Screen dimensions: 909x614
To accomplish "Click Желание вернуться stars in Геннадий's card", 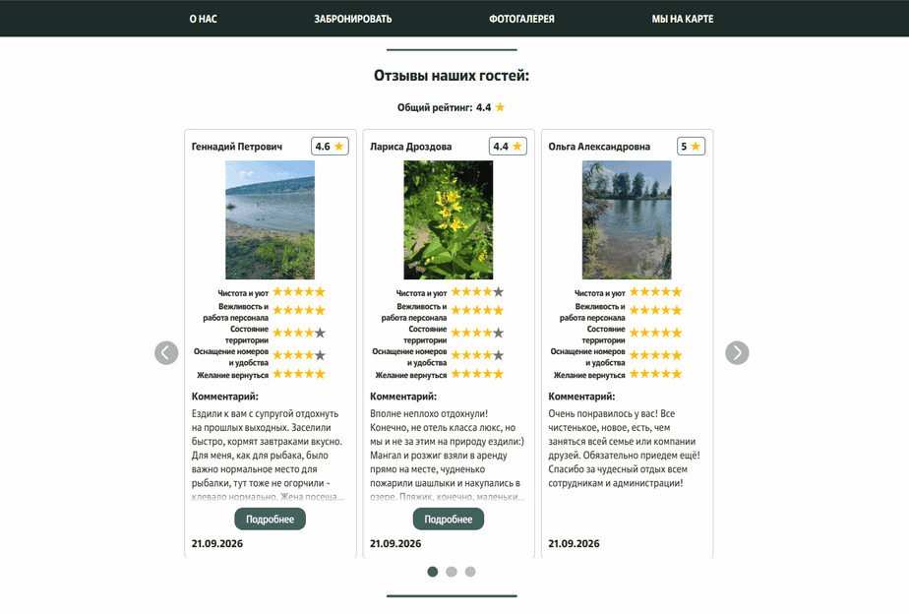I will [299, 374].
